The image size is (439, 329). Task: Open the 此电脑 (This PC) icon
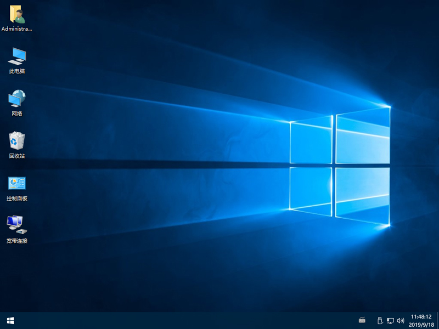pos(16,57)
